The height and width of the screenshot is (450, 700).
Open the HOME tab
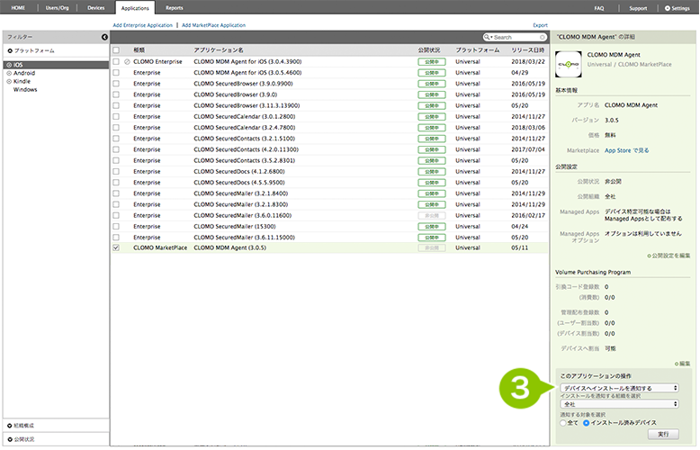click(18, 7)
